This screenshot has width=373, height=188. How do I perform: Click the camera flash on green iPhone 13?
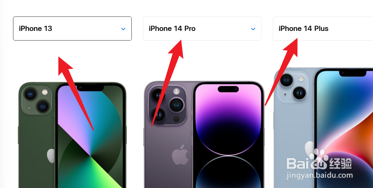pos(45,92)
